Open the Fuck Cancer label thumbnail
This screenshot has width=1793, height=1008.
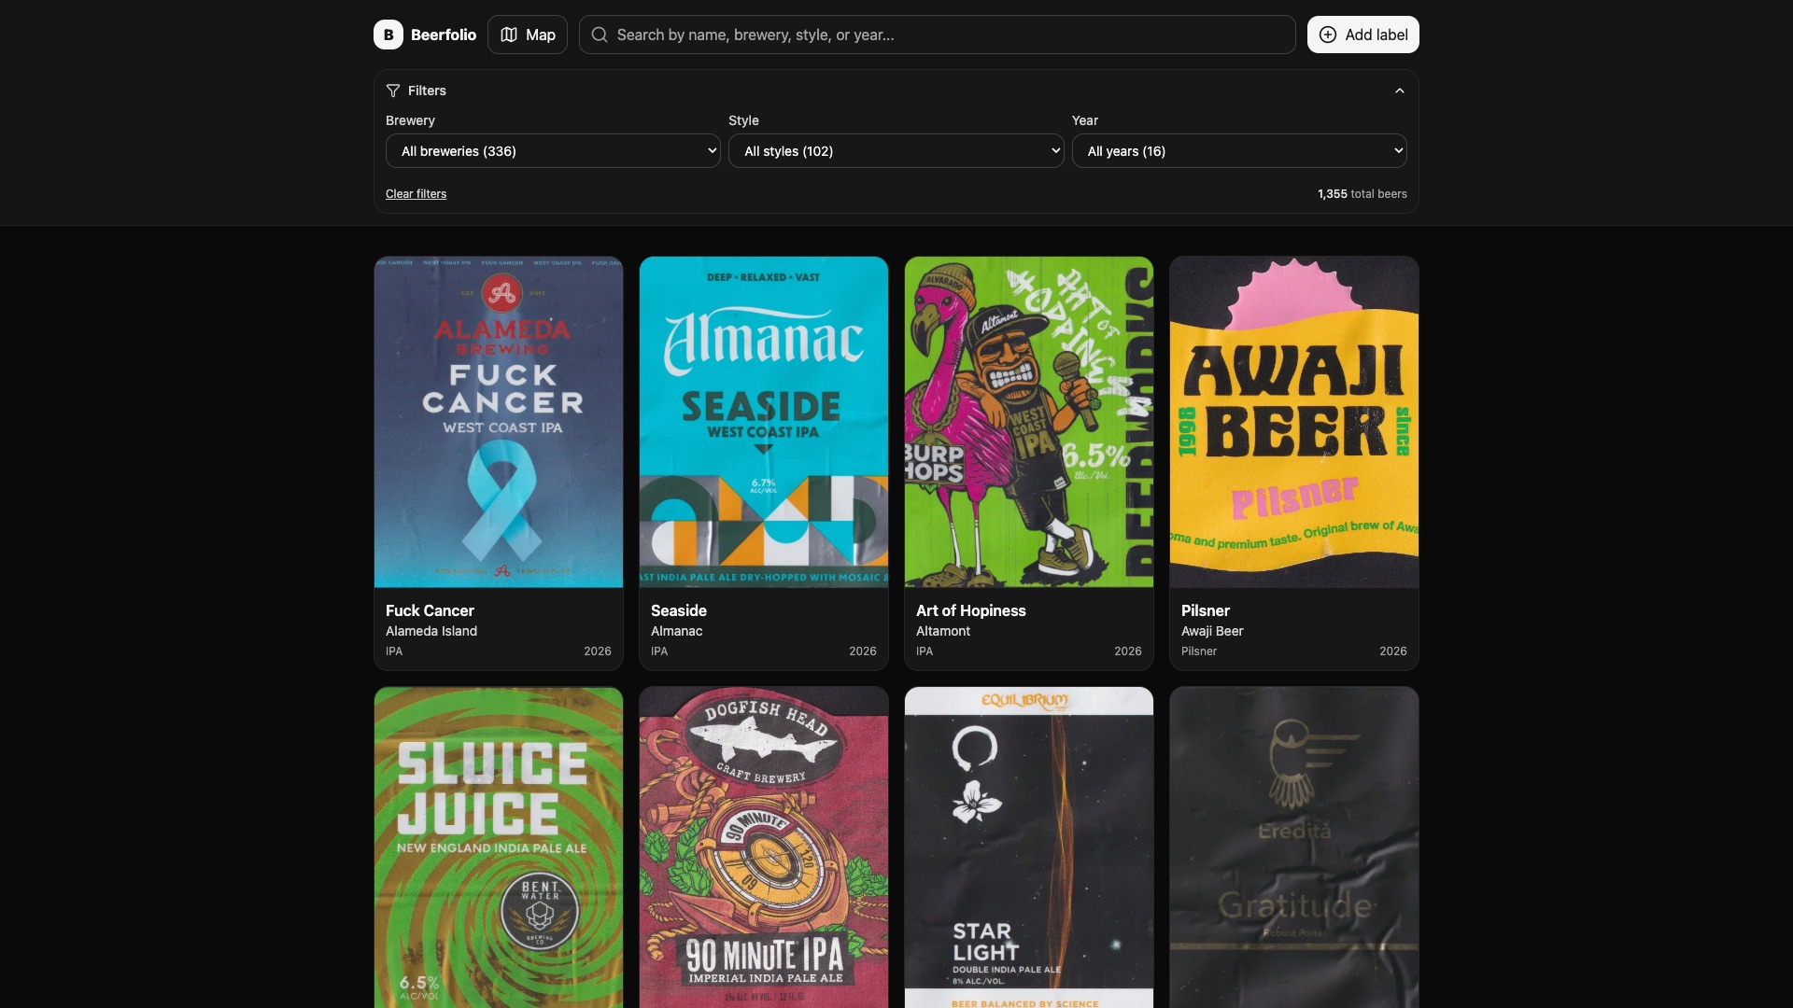[x=499, y=422]
